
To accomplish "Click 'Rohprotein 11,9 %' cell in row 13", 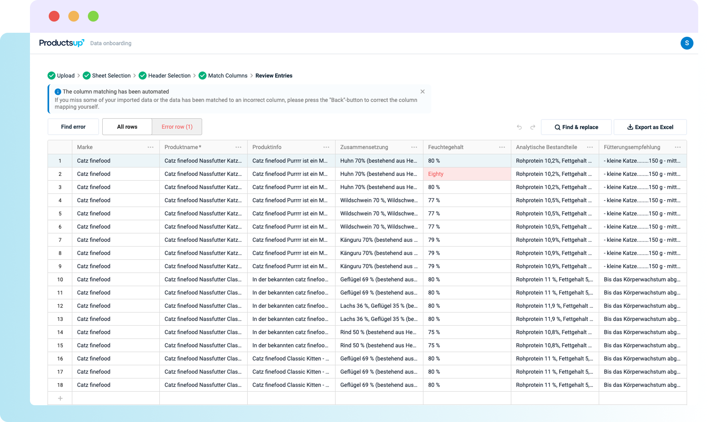I will click(x=555, y=319).
